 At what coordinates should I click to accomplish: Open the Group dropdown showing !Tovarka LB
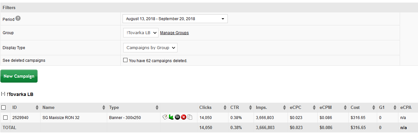141,33
